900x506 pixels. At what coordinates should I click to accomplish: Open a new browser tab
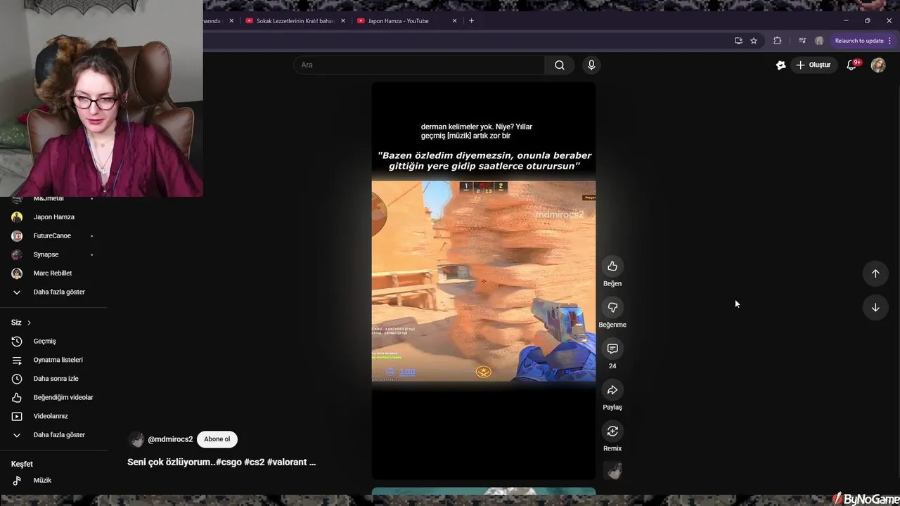471,21
